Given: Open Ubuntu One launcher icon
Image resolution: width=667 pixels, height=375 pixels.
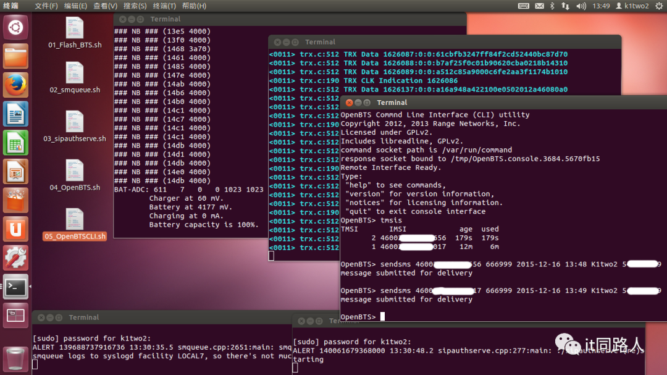Looking at the screenshot, I should (15, 229).
